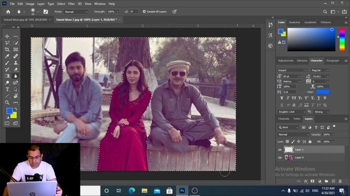The height and width of the screenshot is (196, 350).
Task: Select the Move tool
Action: pos(7,36)
